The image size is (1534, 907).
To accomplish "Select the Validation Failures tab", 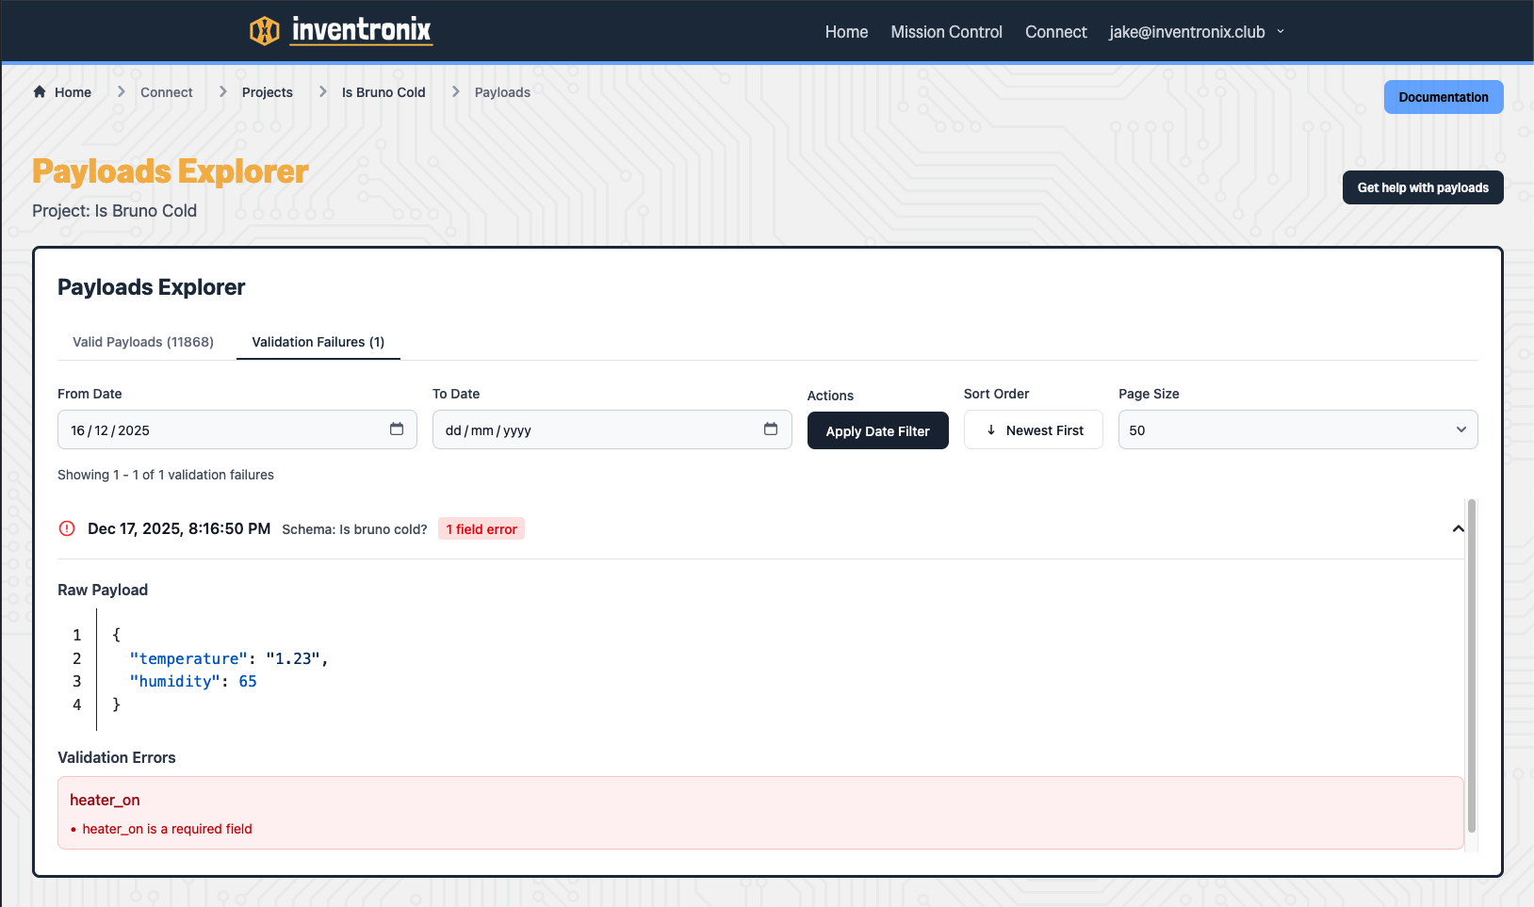I will tap(318, 342).
